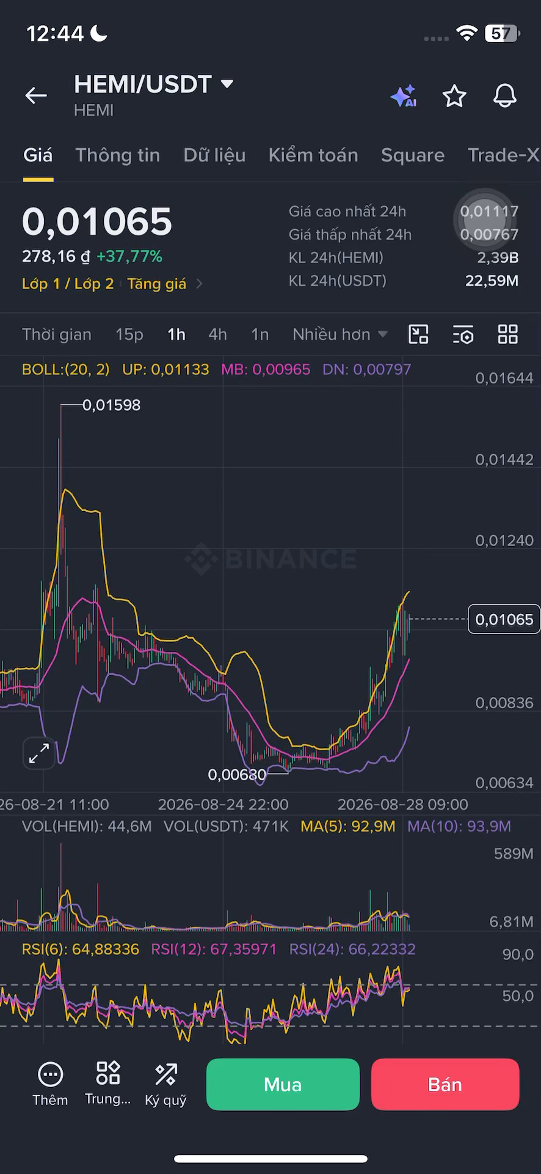
Task: Add HEMI/USDT to favorites star
Action: [454, 96]
